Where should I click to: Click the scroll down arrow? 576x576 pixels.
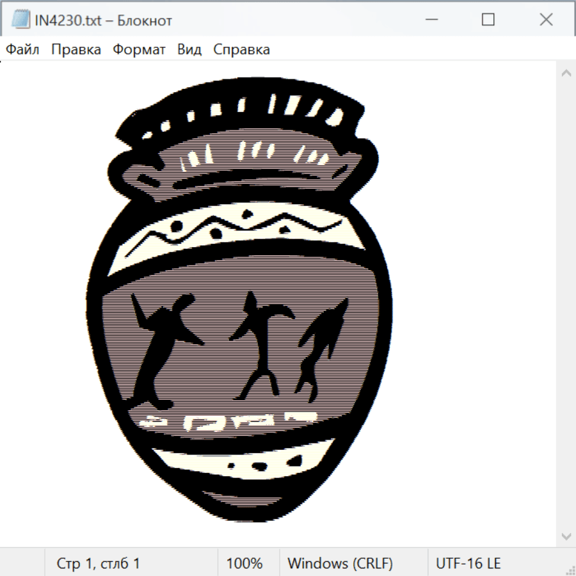coord(566,536)
